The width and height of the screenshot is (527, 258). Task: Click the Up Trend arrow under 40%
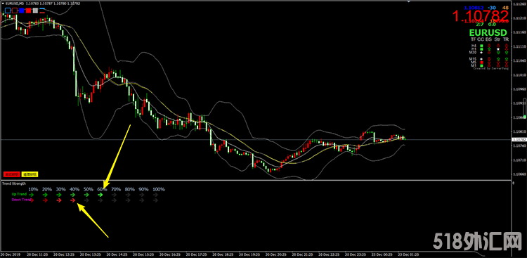(72, 195)
